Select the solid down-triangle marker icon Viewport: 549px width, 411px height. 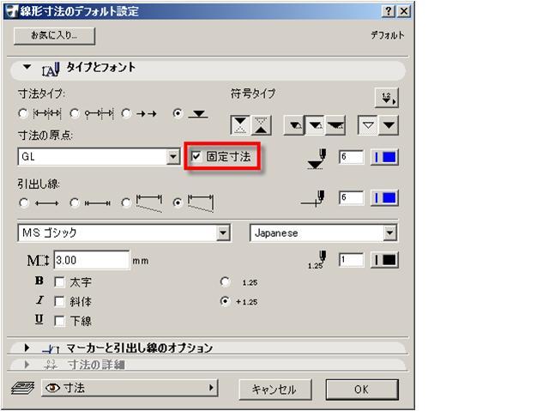pyautogui.click(x=389, y=124)
